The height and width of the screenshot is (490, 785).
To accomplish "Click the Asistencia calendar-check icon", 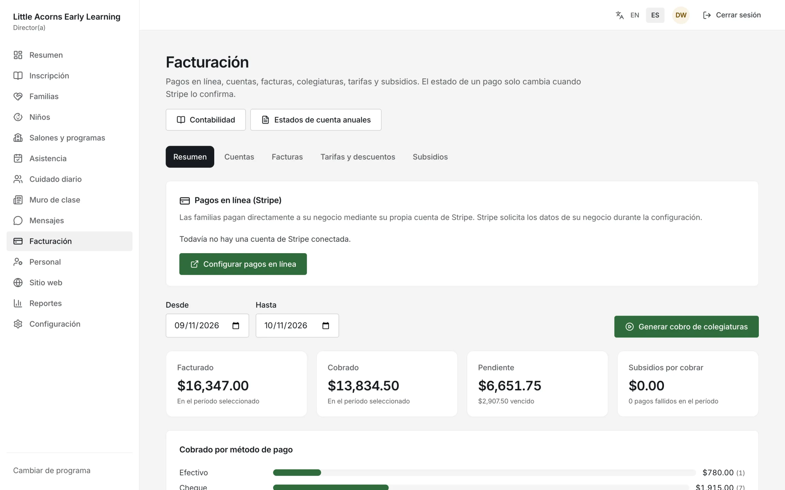I will 18,158.
